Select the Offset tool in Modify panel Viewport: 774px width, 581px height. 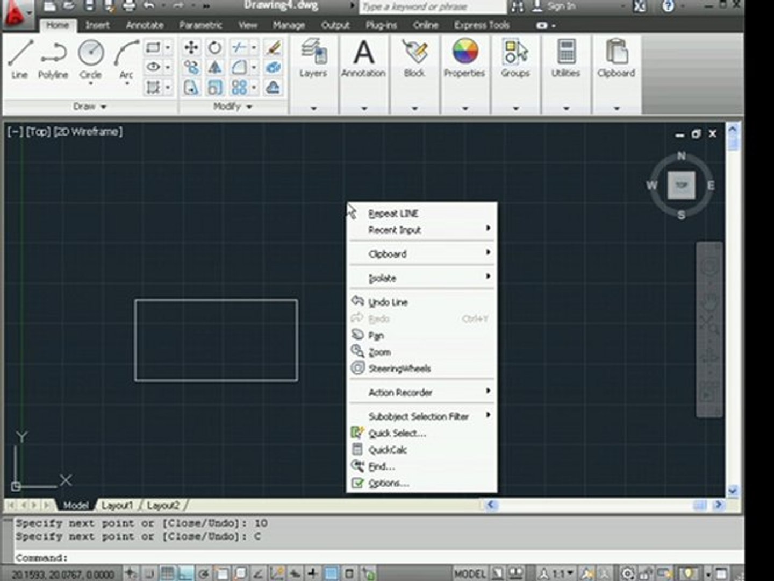(x=274, y=87)
